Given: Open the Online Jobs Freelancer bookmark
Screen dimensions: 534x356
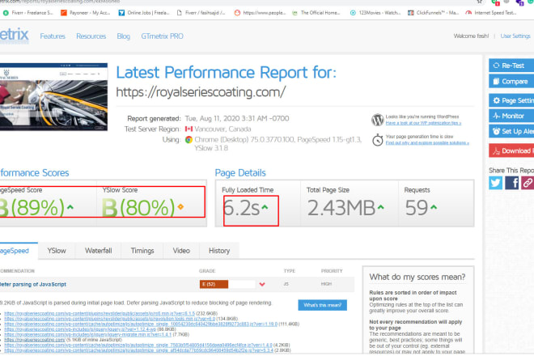Looking at the screenshot, I should 144,13.
